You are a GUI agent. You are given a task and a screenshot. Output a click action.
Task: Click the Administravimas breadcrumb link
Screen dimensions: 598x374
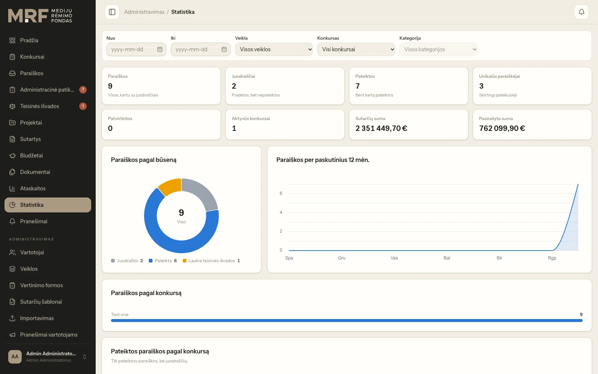point(144,12)
